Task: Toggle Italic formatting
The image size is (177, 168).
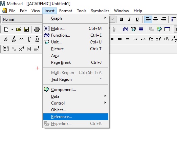Action: 129,19
